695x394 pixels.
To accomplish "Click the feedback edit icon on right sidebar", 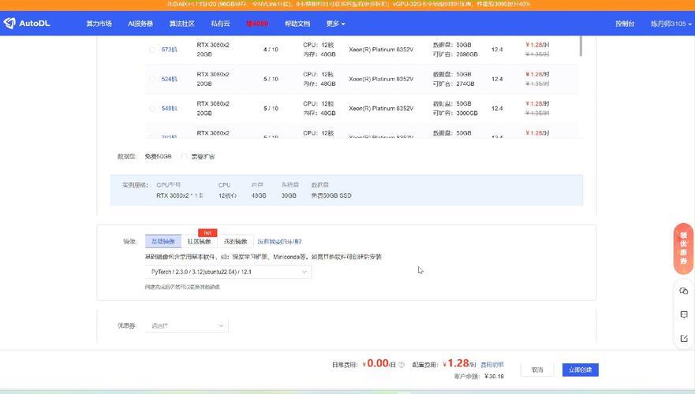I will 683,339.
